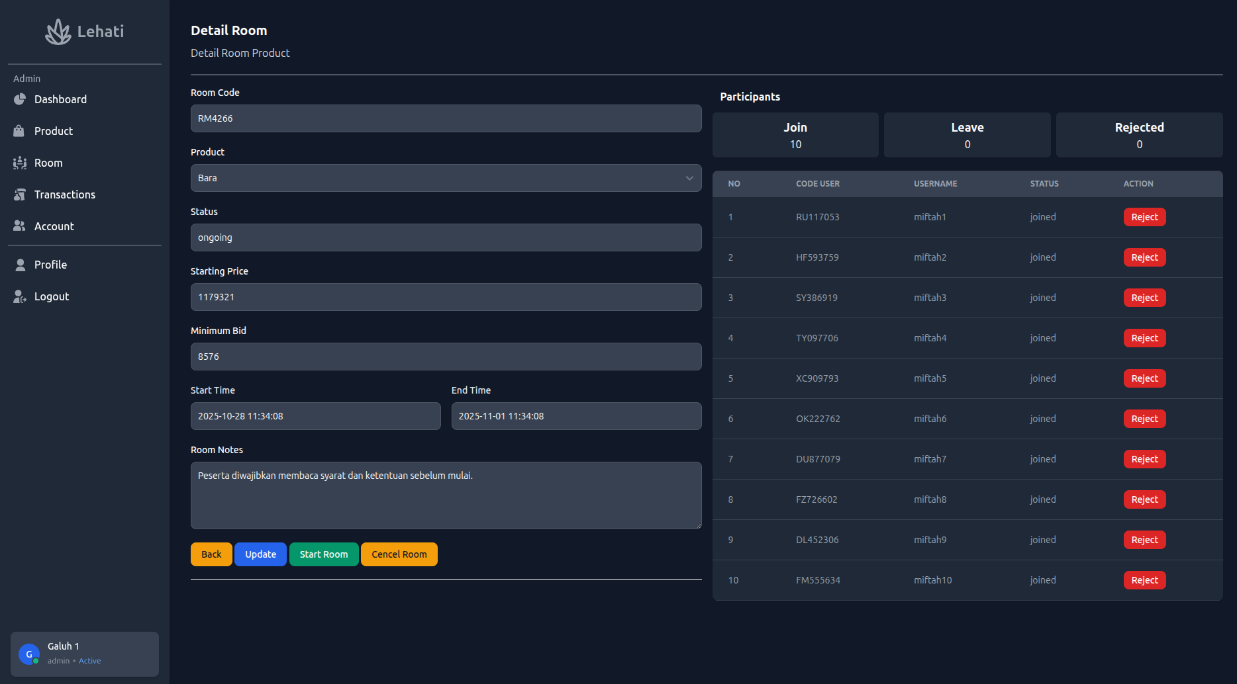Image resolution: width=1237 pixels, height=684 pixels.
Task: Click the Logout icon in sidebar
Action: point(20,296)
